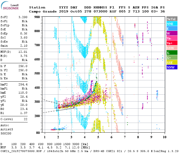This screenshot has height=153, width=179.
Task: Click the 5 MHz frequency axis label
Action: coord(98,137)
